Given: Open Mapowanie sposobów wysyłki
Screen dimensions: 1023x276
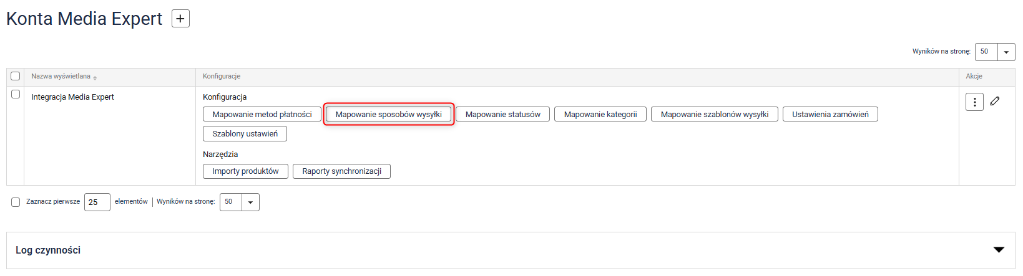Looking at the screenshot, I should point(389,114).
